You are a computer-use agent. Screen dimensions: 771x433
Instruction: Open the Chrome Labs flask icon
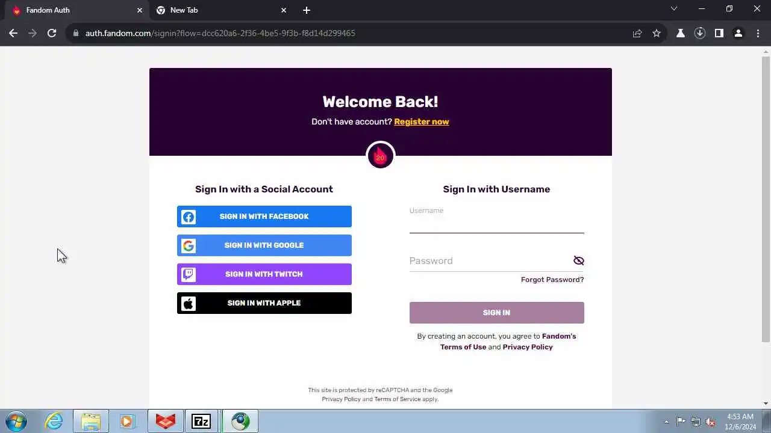(x=681, y=33)
